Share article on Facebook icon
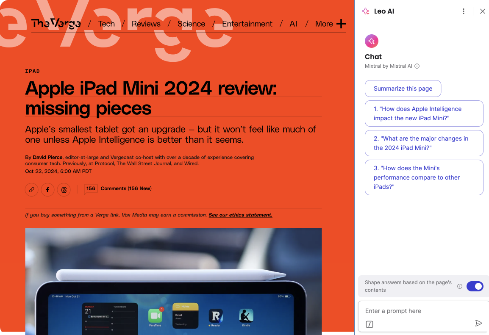This screenshot has height=335, width=489. coord(48,190)
